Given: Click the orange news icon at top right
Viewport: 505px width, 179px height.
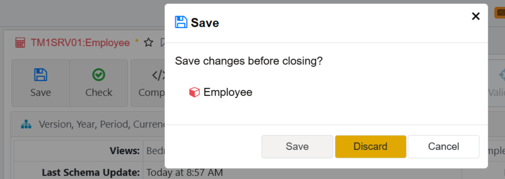Looking at the screenshot, I should pyautogui.click(x=500, y=13).
